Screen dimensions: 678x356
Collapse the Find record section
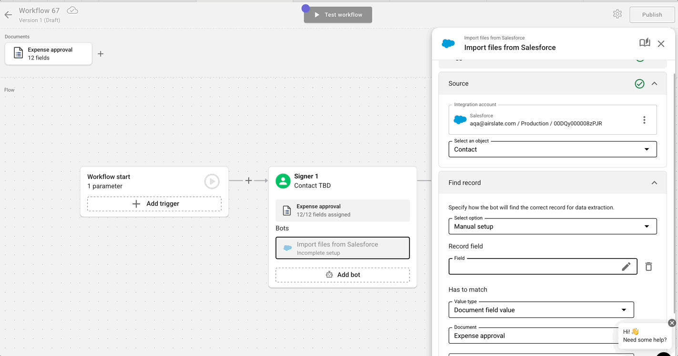[654, 182]
